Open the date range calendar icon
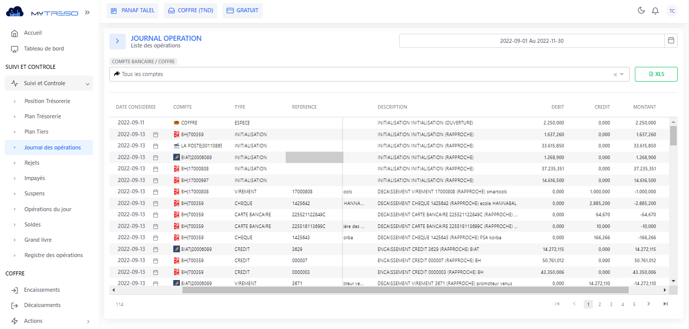The image size is (689, 329). (671, 41)
